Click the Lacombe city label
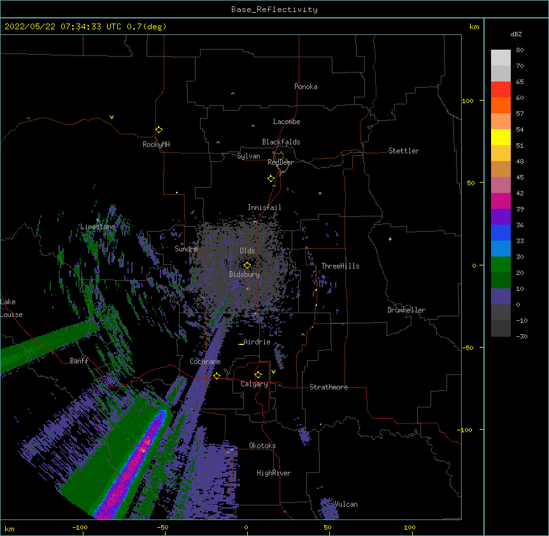549x536 pixels. pyautogui.click(x=287, y=122)
